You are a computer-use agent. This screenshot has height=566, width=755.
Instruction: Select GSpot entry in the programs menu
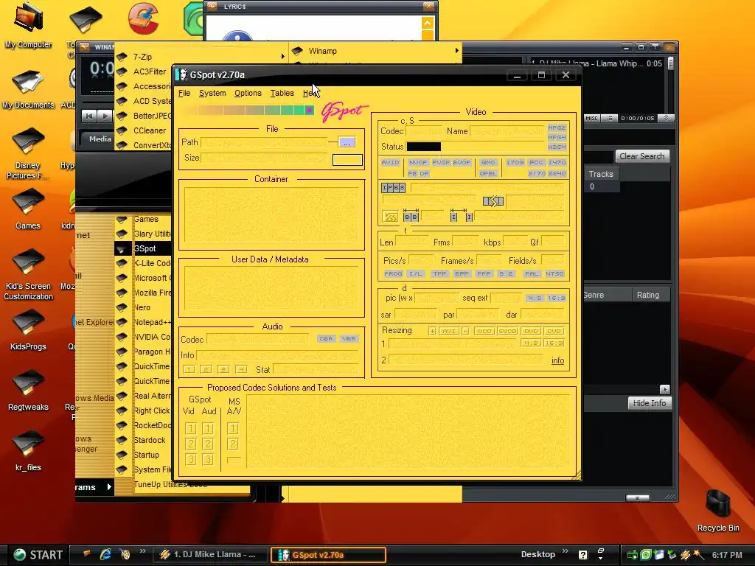143,248
